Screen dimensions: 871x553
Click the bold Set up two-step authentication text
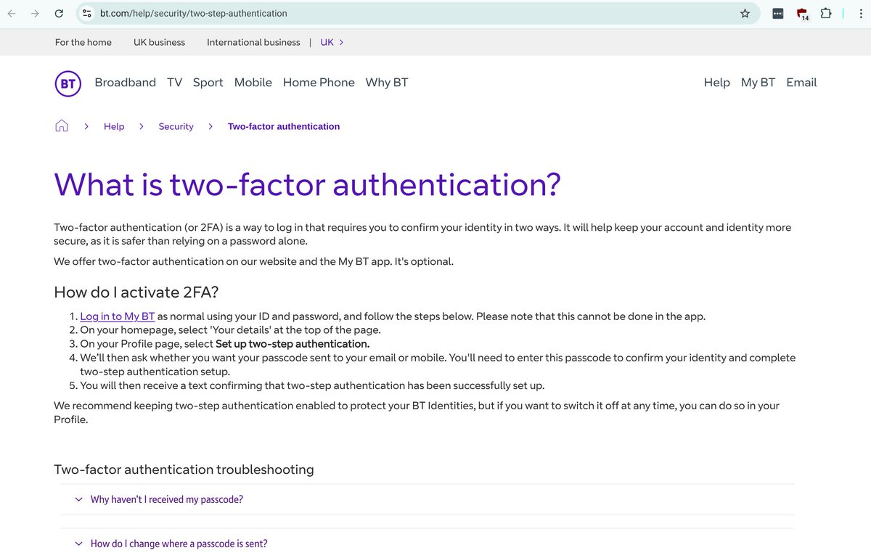tap(293, 344)
